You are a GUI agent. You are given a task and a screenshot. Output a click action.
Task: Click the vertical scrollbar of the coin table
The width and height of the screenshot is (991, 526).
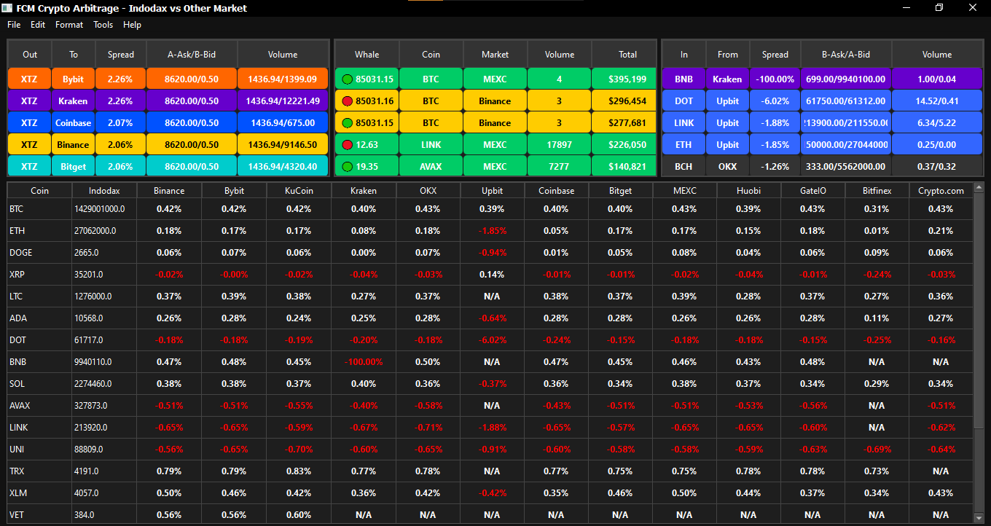tap(978, 328)
